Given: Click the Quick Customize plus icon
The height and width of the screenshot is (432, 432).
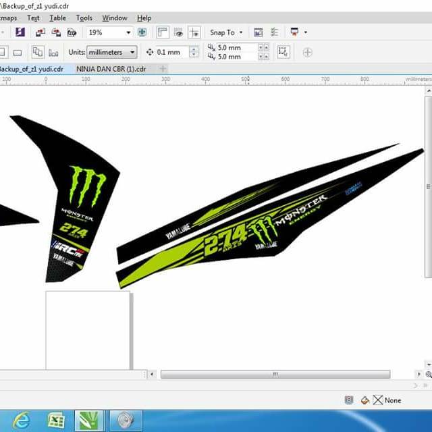Looking at the screenshot, I should [308, 53].
